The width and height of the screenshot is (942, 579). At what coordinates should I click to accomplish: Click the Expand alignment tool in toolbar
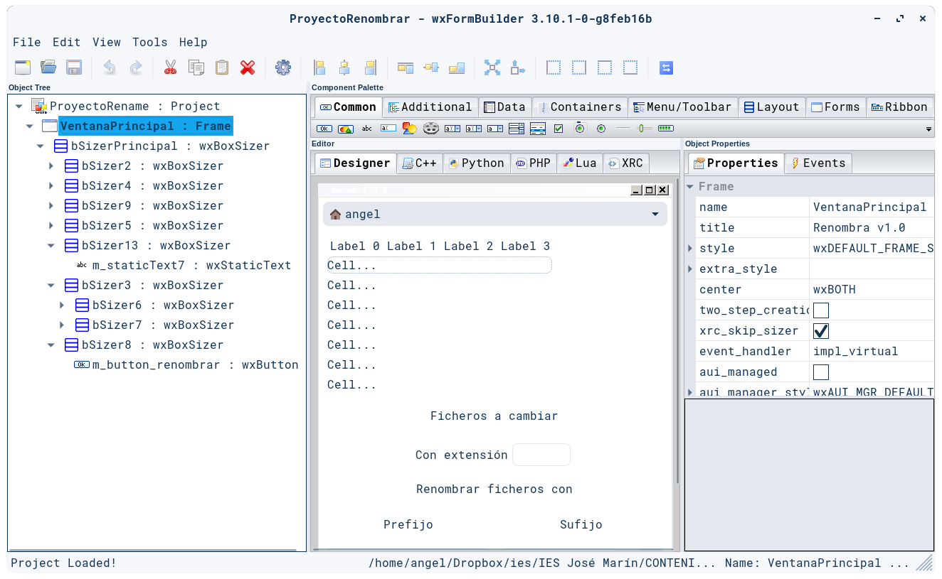492,67
